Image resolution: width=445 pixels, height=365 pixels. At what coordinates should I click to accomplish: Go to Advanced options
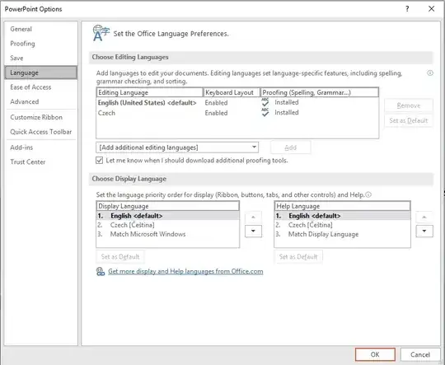(25, 101)
